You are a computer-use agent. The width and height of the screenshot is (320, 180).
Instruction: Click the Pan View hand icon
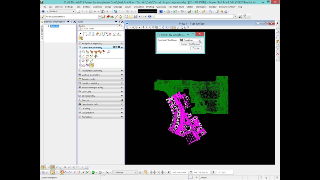(163, 27)
